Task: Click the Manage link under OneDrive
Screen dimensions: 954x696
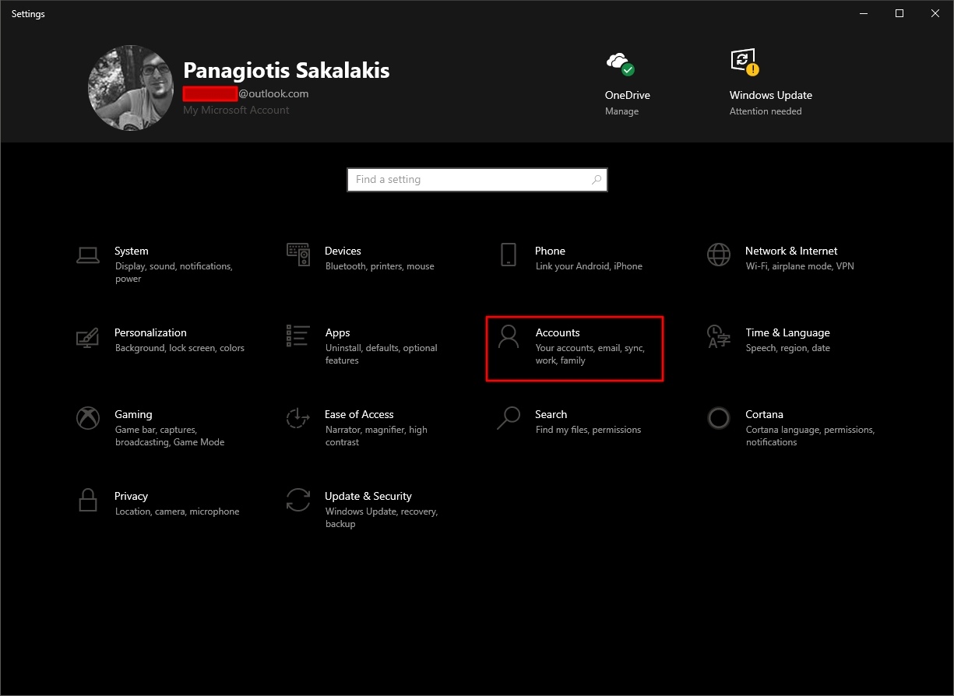Action: [x=621, y=111]
